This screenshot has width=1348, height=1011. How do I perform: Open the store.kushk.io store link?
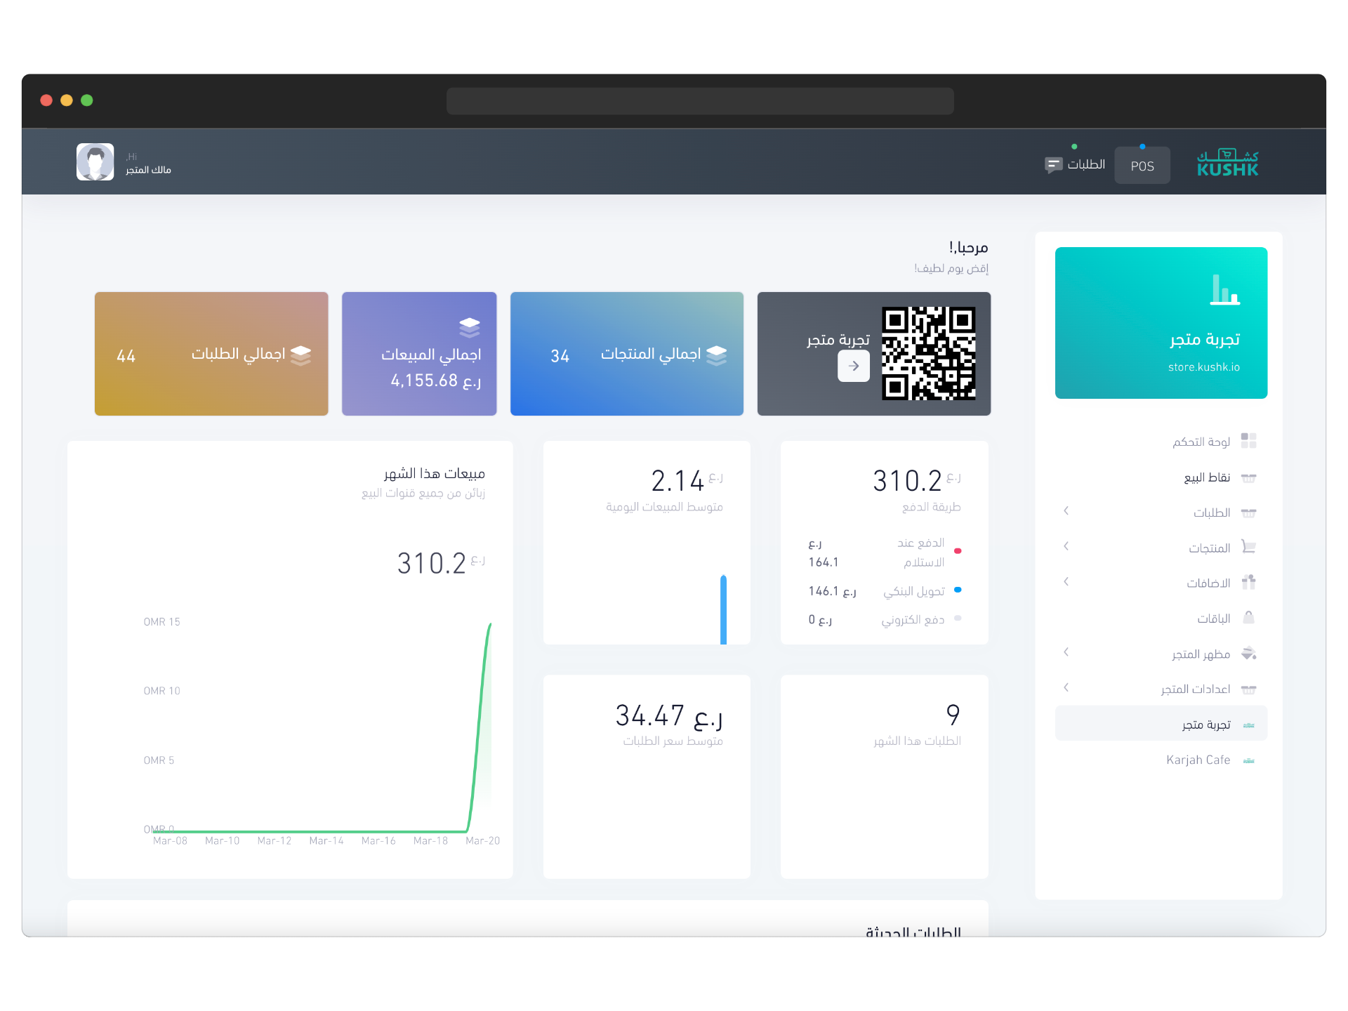1203,367
